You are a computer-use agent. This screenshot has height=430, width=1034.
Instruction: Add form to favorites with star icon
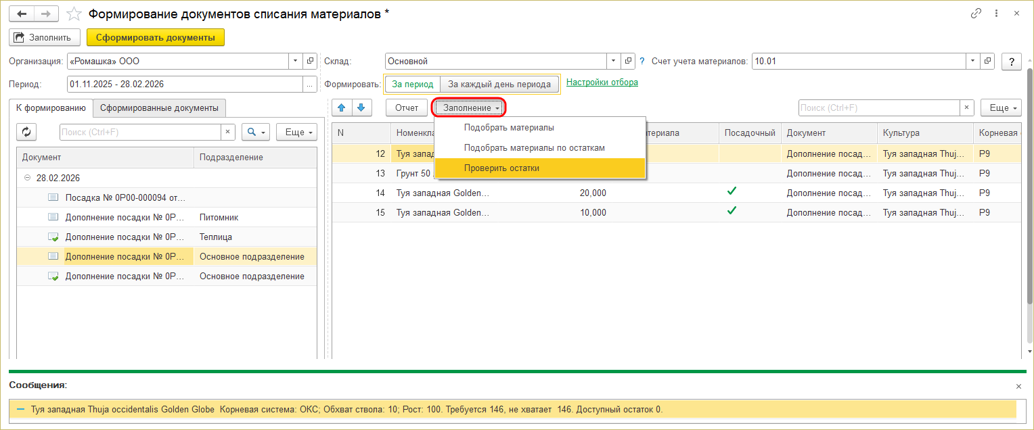75,14
